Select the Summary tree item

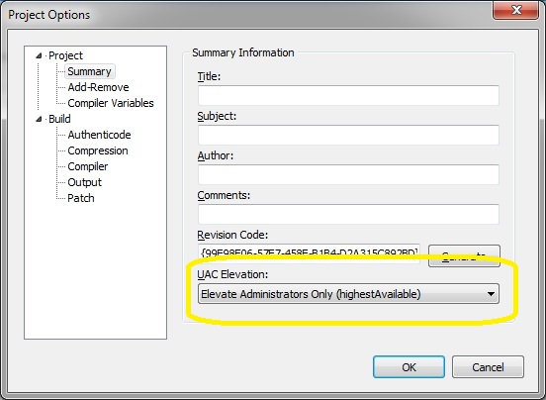(x=89, y=71)
